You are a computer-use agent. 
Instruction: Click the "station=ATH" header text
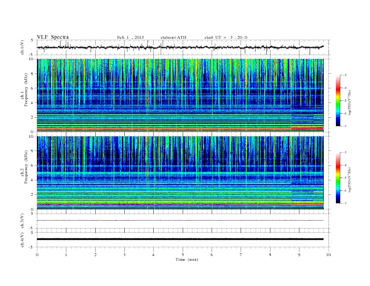click(x=173, y=37)
